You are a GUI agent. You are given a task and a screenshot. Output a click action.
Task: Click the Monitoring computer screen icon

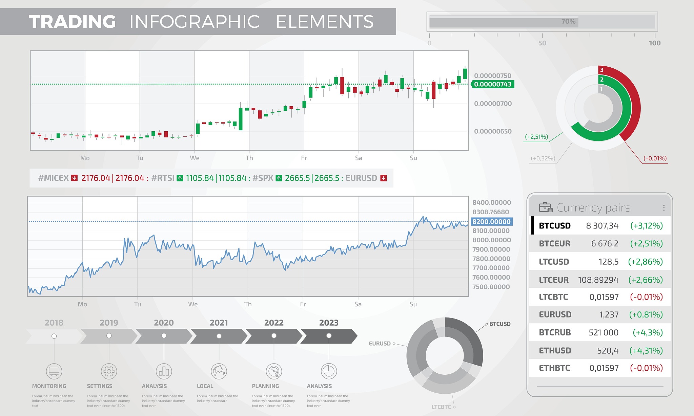54,371
